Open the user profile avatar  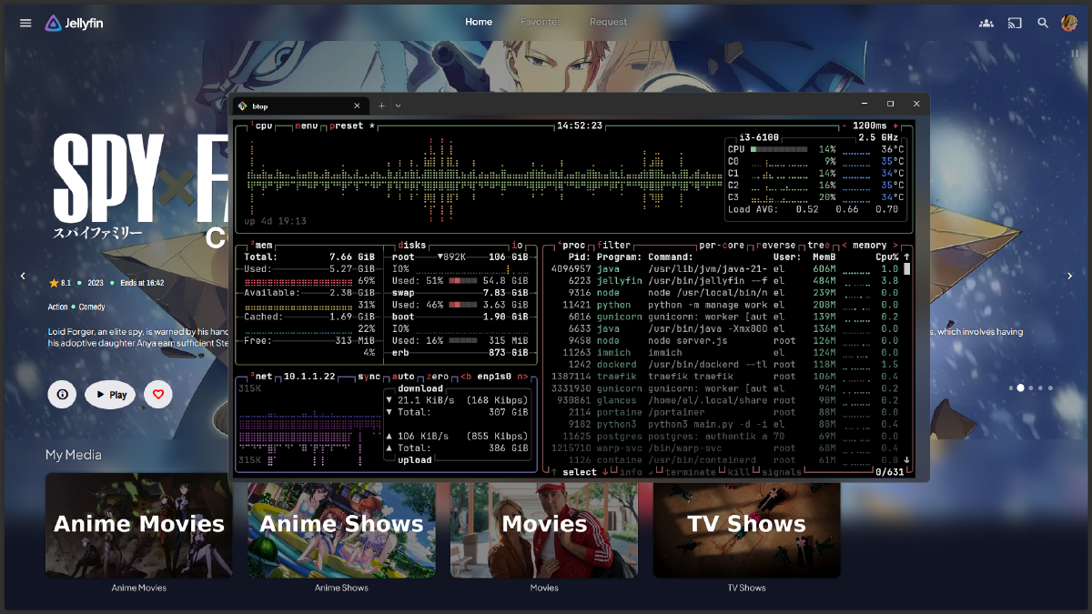[1068, 23]
